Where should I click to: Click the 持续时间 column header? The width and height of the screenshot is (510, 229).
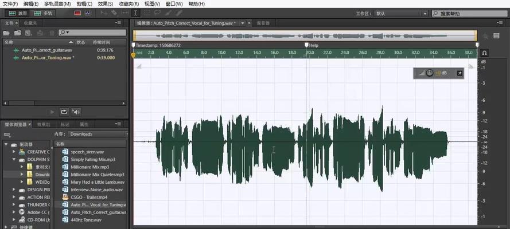pos(102,42)
